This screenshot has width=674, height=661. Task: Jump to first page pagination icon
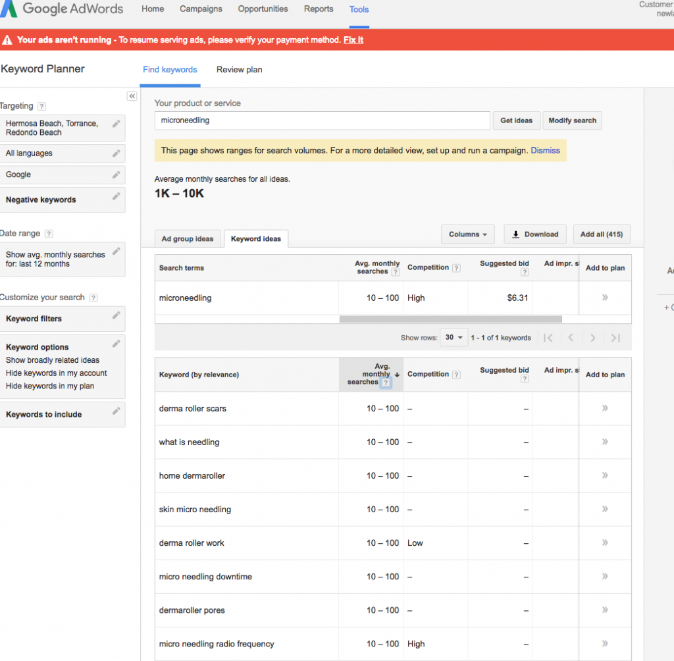tap(548, 338)
